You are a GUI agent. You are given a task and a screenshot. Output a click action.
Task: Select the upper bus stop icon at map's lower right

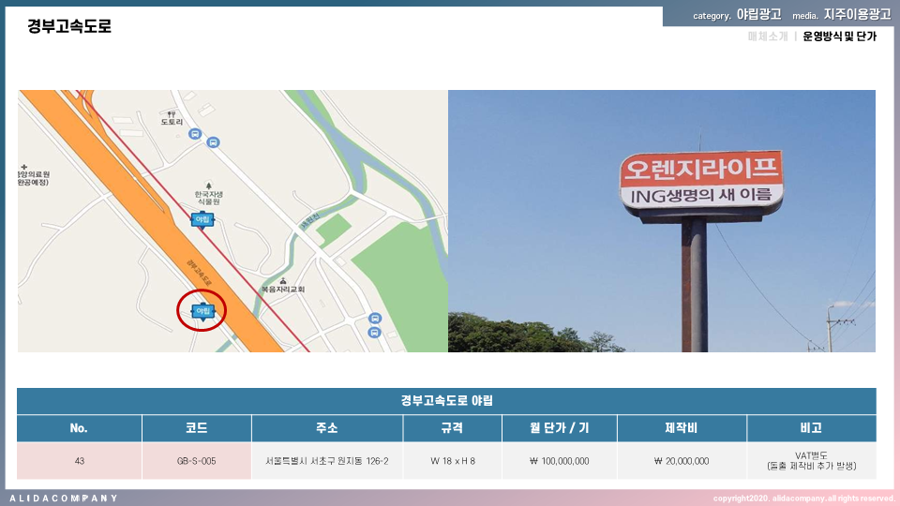pyautogui.click(x=375, y=318)
